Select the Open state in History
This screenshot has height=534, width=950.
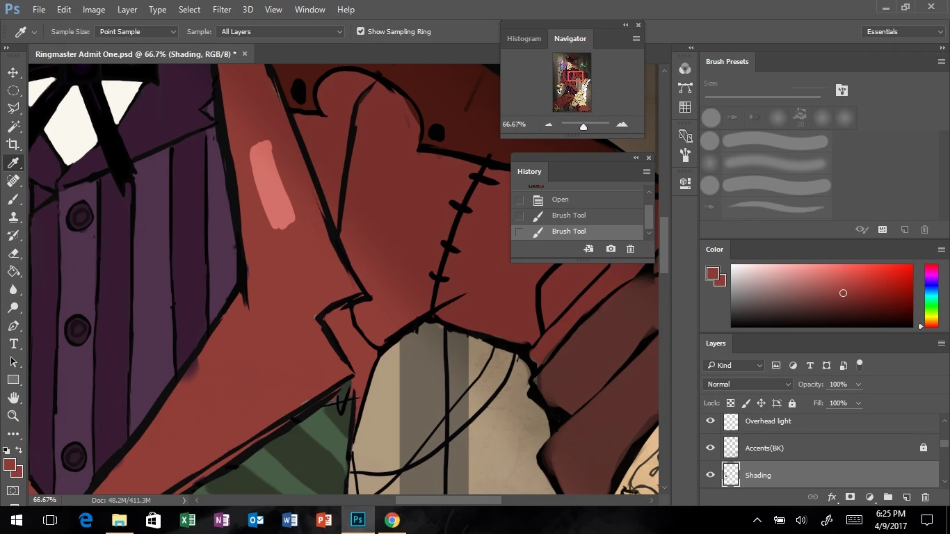click(x=578, y=200)
